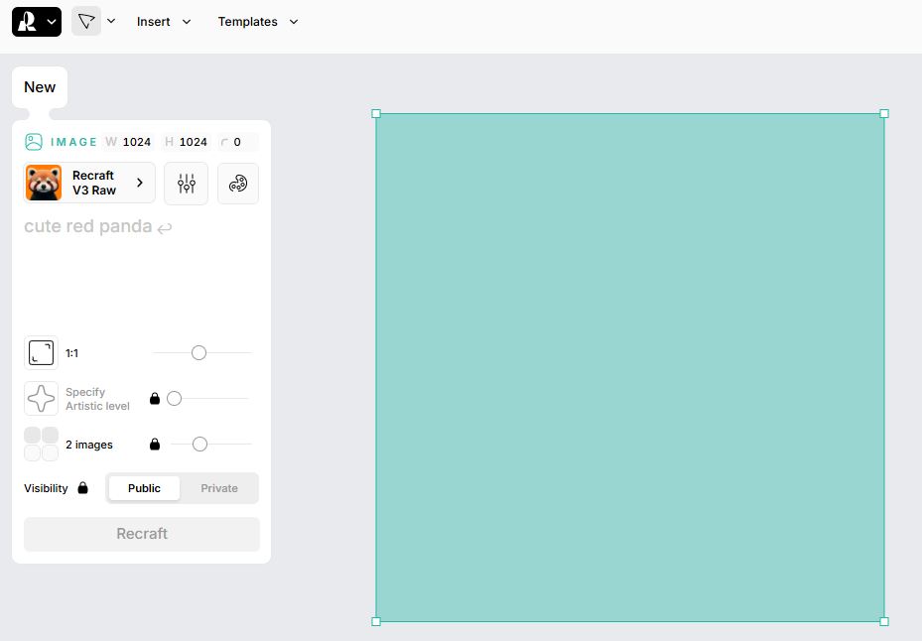
Task: Adjust the aspect ratio slider handle
Action: click(198, 353)
